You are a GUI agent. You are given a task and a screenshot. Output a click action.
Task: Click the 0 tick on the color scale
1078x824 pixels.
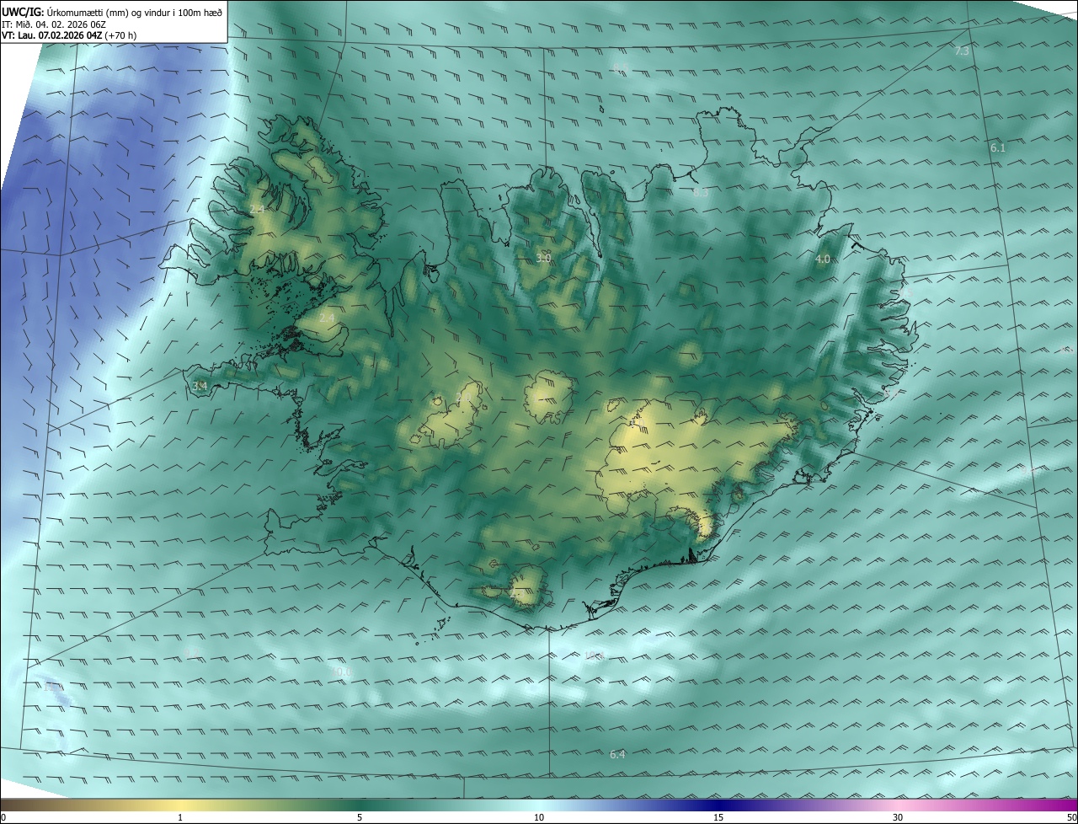[3, 817]
